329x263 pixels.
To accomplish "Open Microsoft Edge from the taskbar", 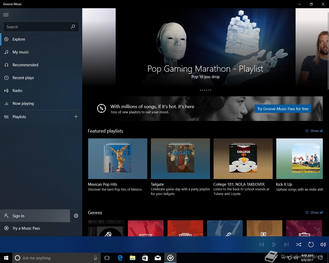I will [x=120, y=258].
